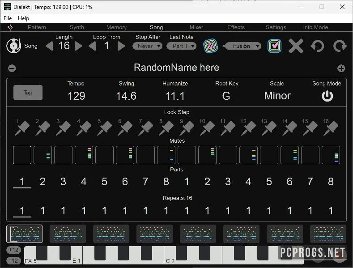
Task: Click the Swing value 14.6
Action: [x=126, y=96]
